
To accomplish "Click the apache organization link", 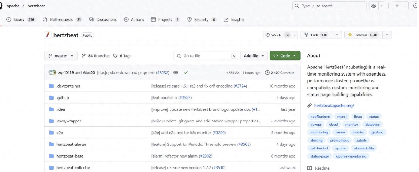I will tap(13, 6).
